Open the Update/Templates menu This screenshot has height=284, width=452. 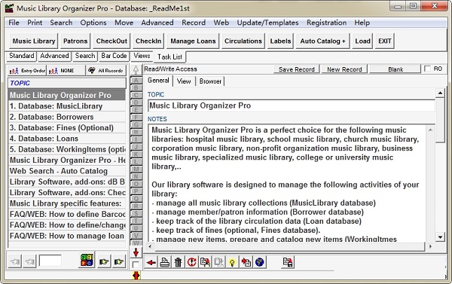click(x=267, y=23)
